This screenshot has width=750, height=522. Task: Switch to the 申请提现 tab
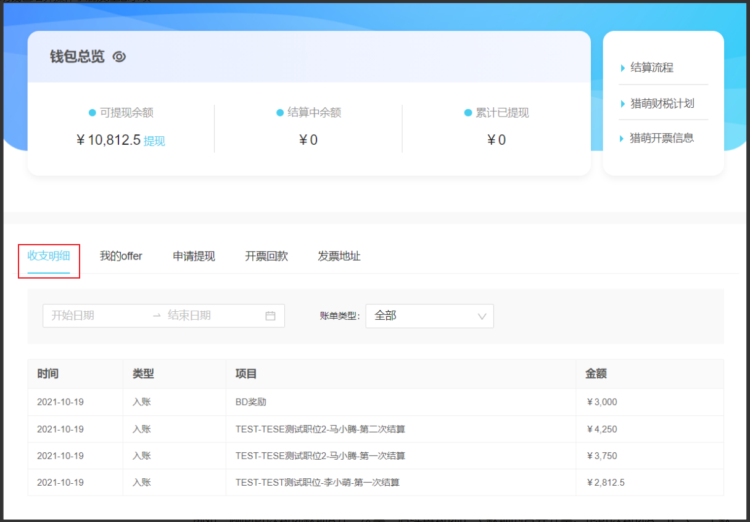click(194, 256)
